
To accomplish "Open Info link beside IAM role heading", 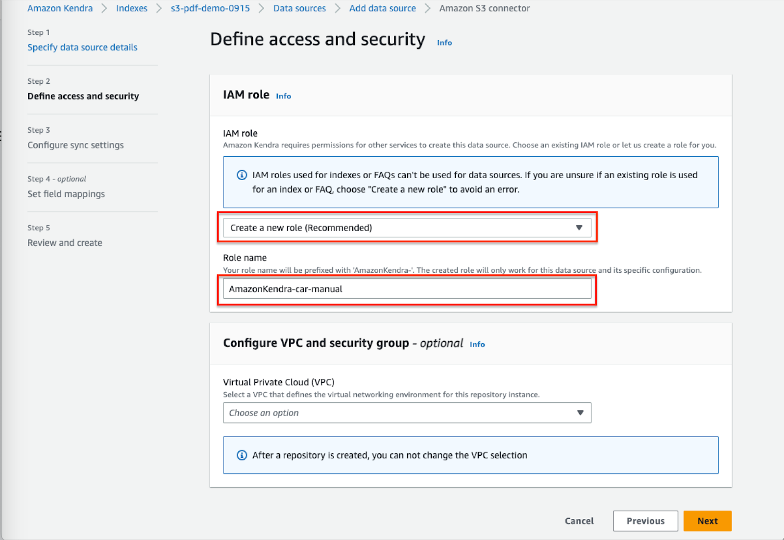I will point(283,96).
